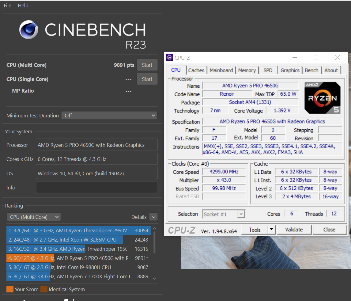Click the Tools button in CPU-Z
Screen dimensions: 351x301
255,230
